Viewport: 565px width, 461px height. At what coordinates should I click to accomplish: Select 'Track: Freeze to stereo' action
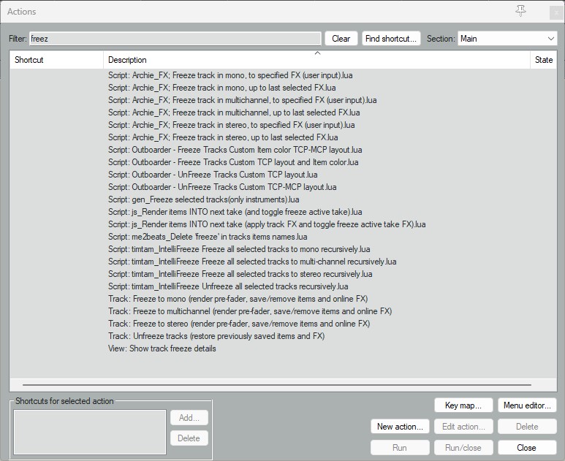tap(239, 324)
